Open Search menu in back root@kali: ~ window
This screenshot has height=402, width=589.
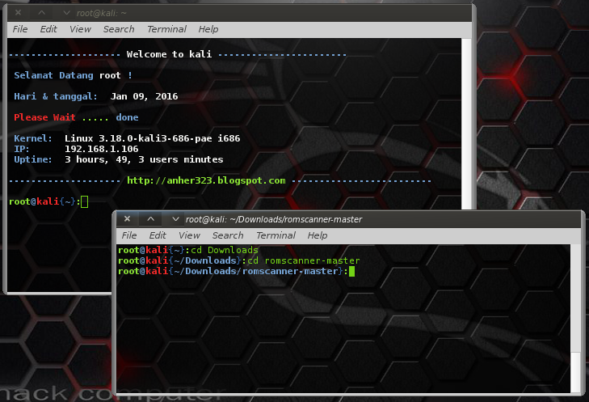119,29
